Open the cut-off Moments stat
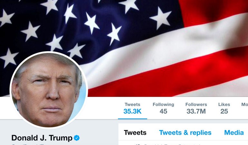The image size is (248, 145). coord(244,104)
